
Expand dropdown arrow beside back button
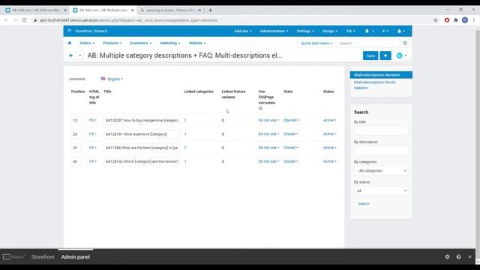point(80,55)
